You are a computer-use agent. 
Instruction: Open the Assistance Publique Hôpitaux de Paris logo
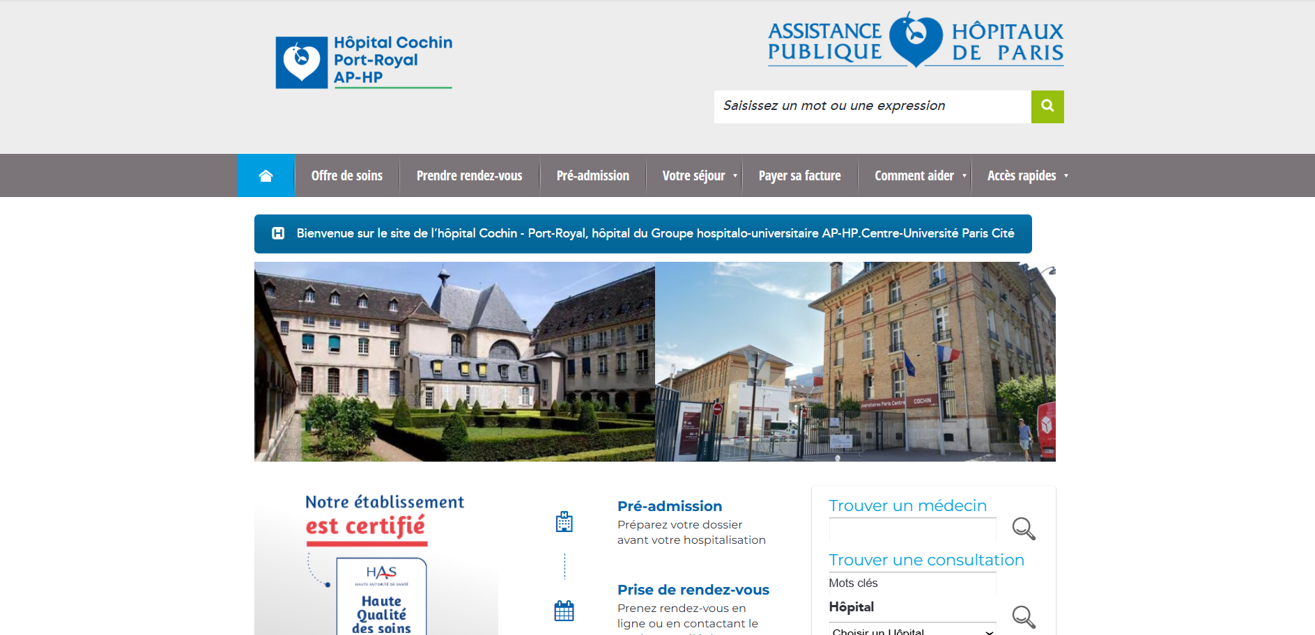tap(915, 40)
